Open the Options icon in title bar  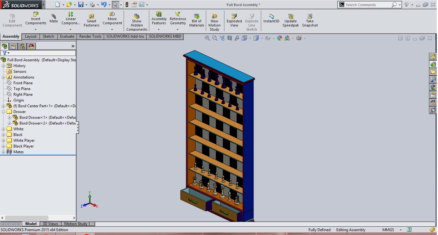coord(141,4)
